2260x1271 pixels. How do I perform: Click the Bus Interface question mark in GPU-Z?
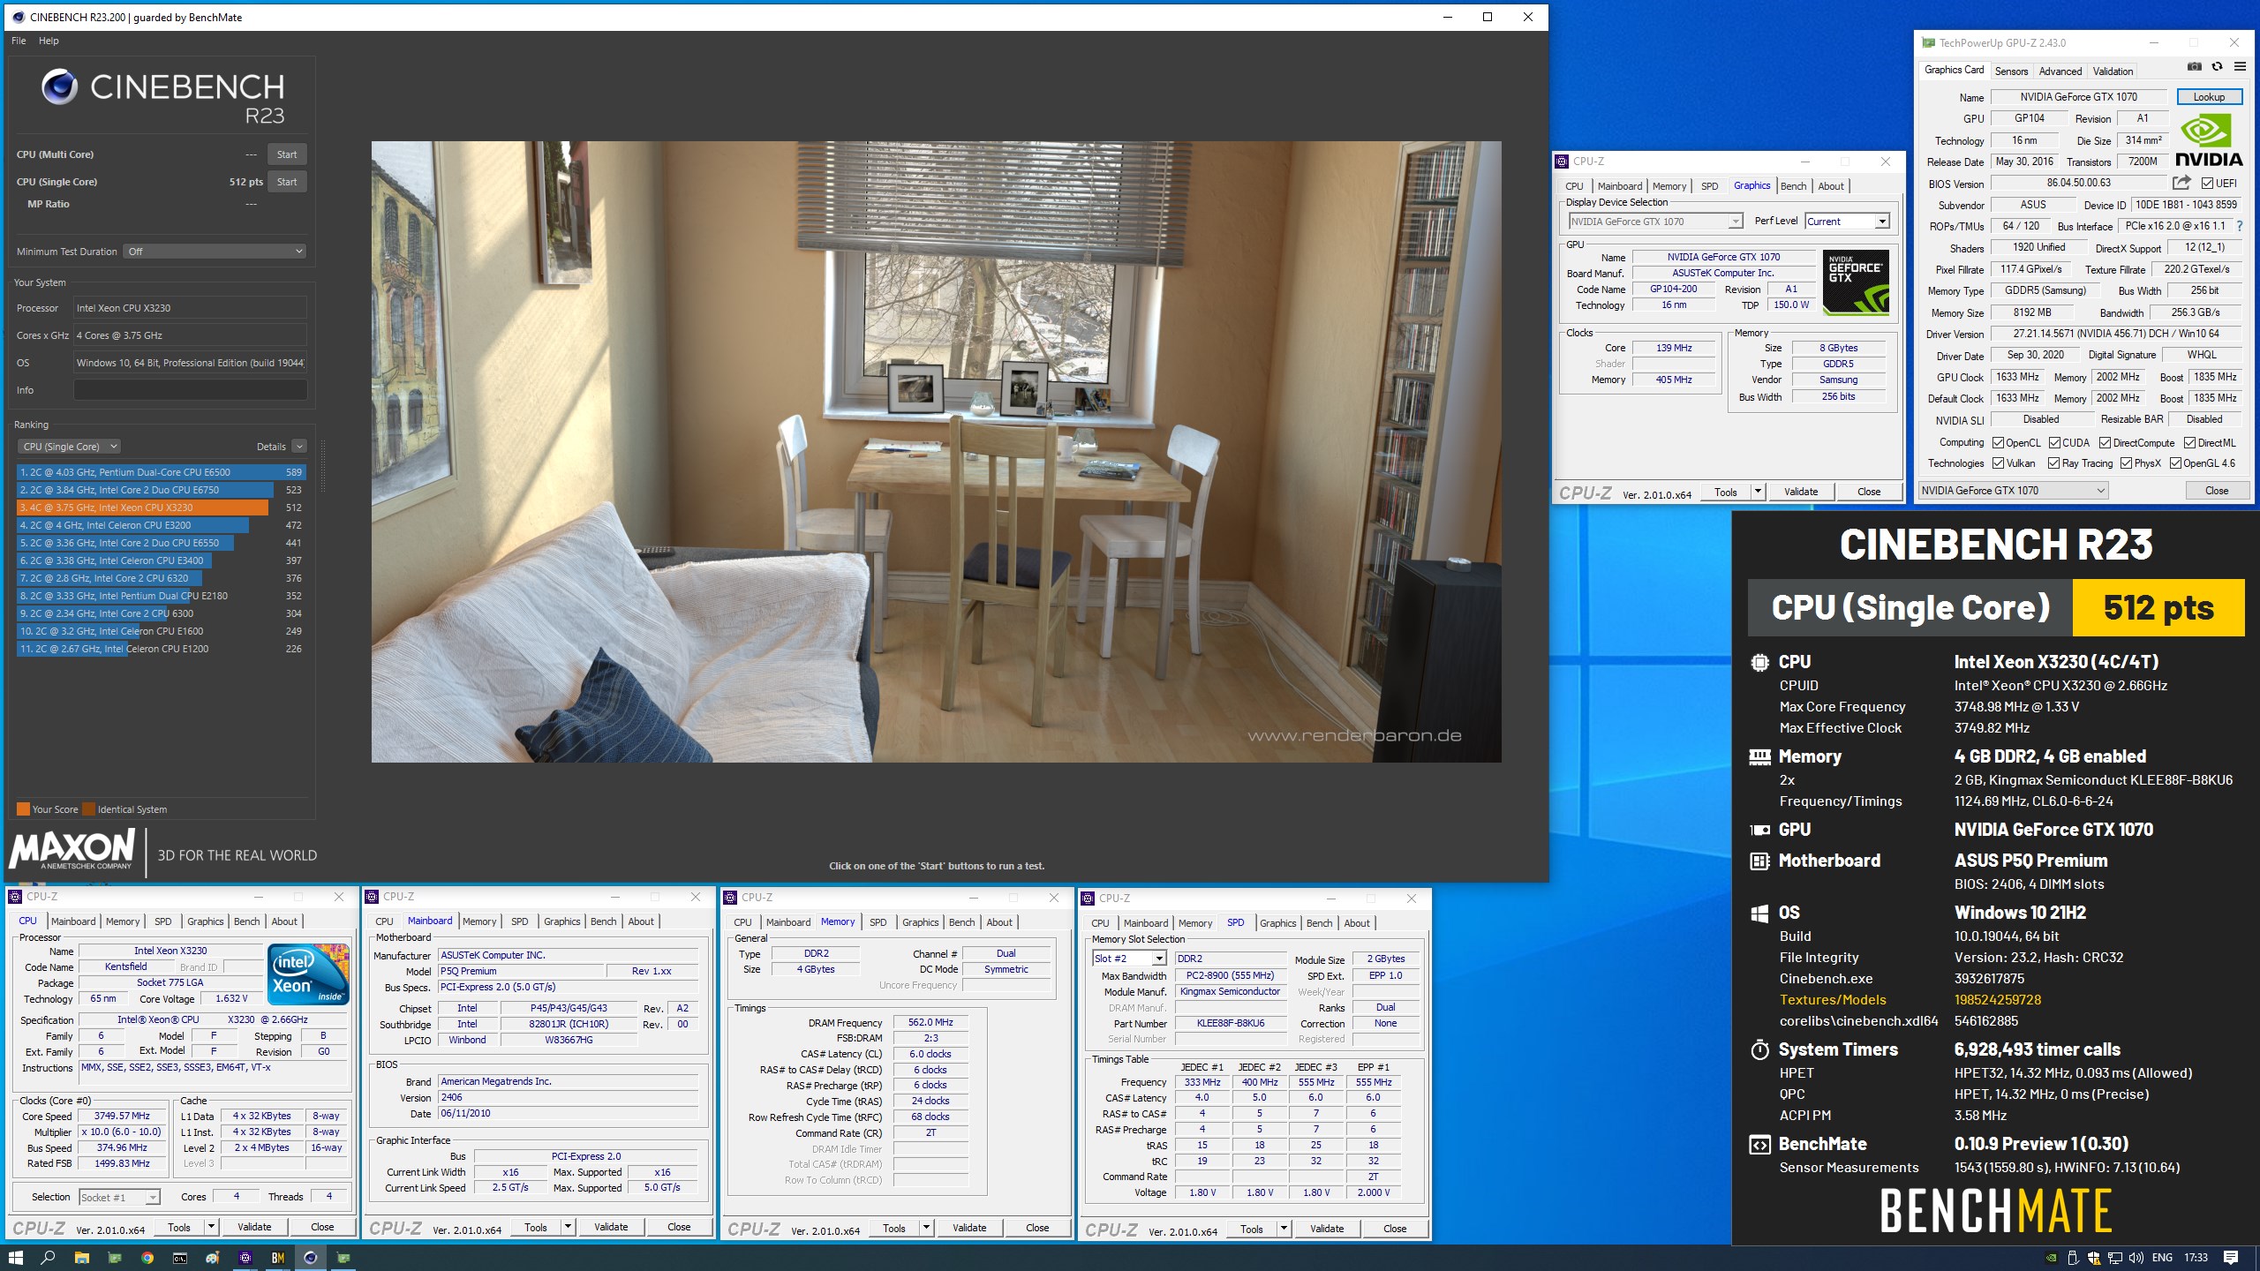(x=2240, y=226)
